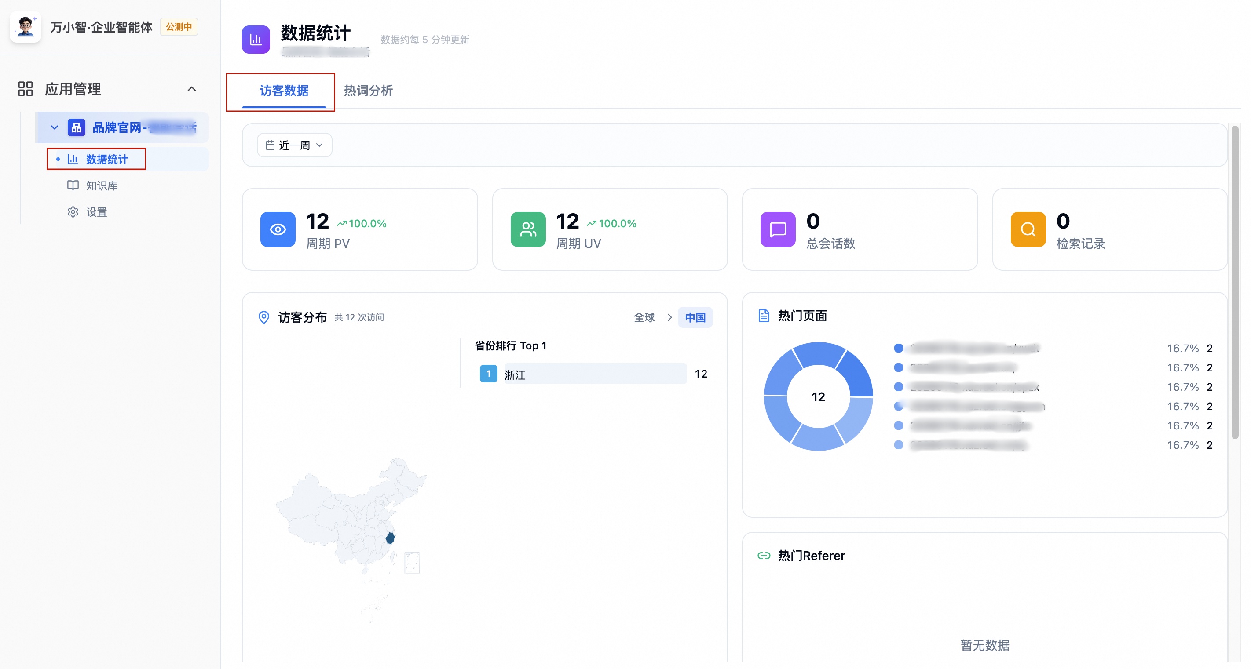Image resolution: width=1251 pixels, height=669 pixels.
Task: Click the people icon on the 周期 UV card
Action: click(x=527, y=229)
